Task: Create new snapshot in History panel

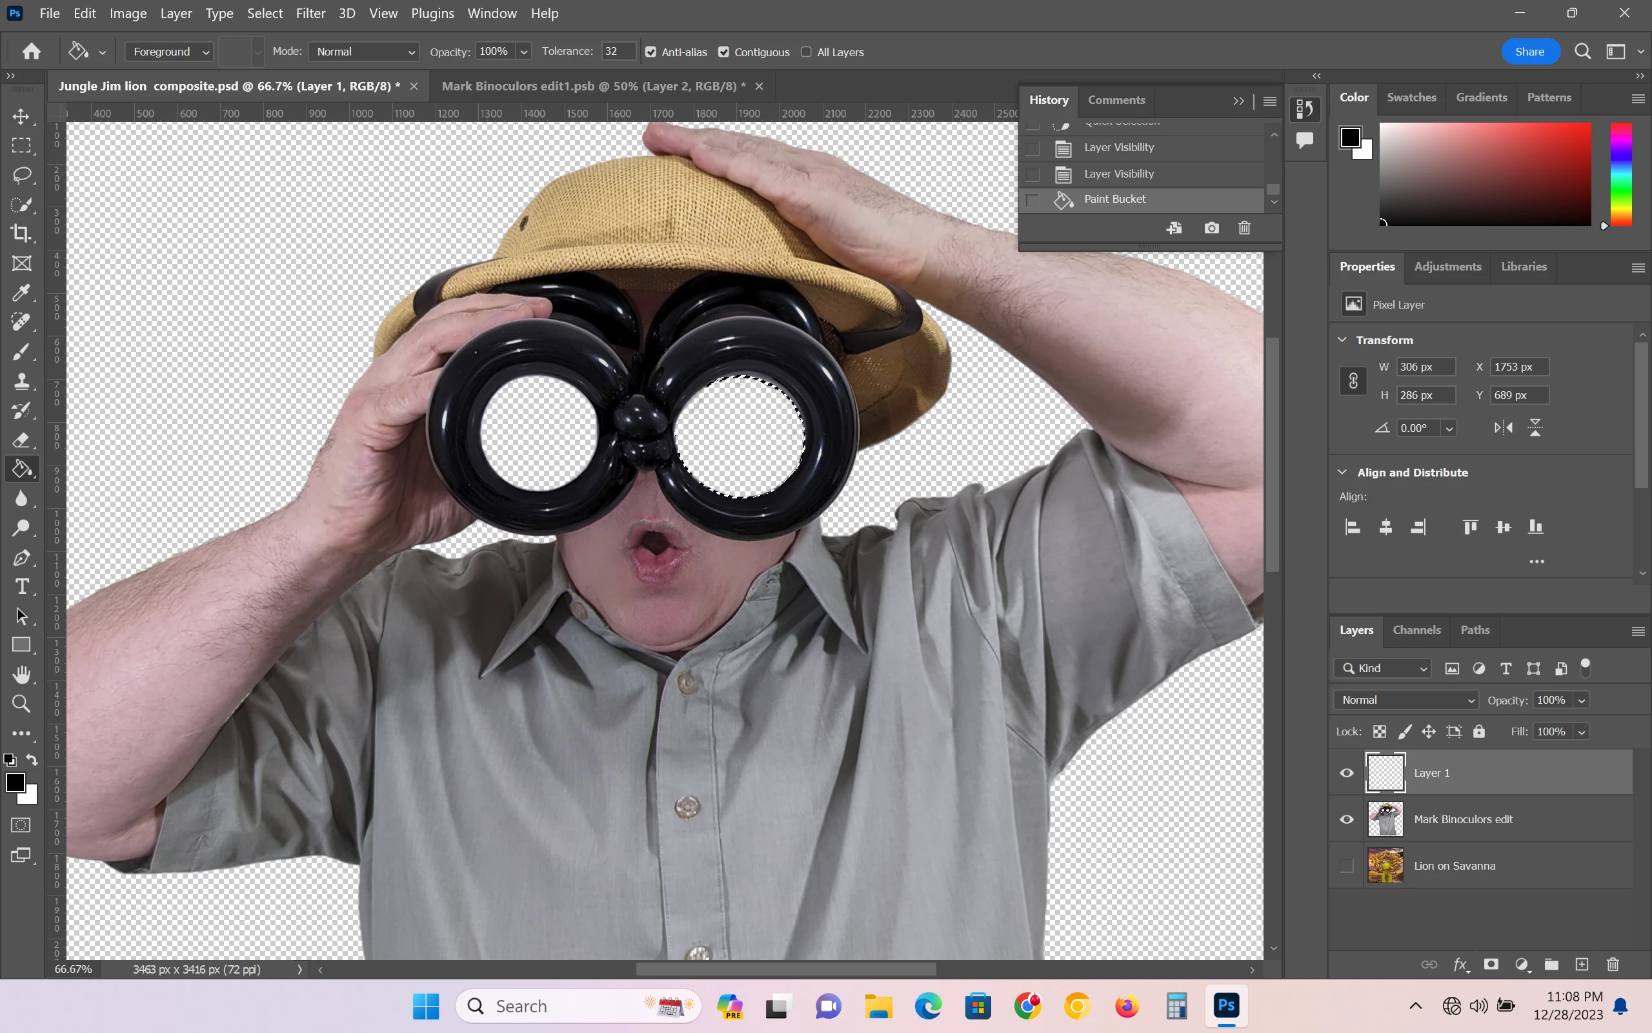Action: point(1211,228)
